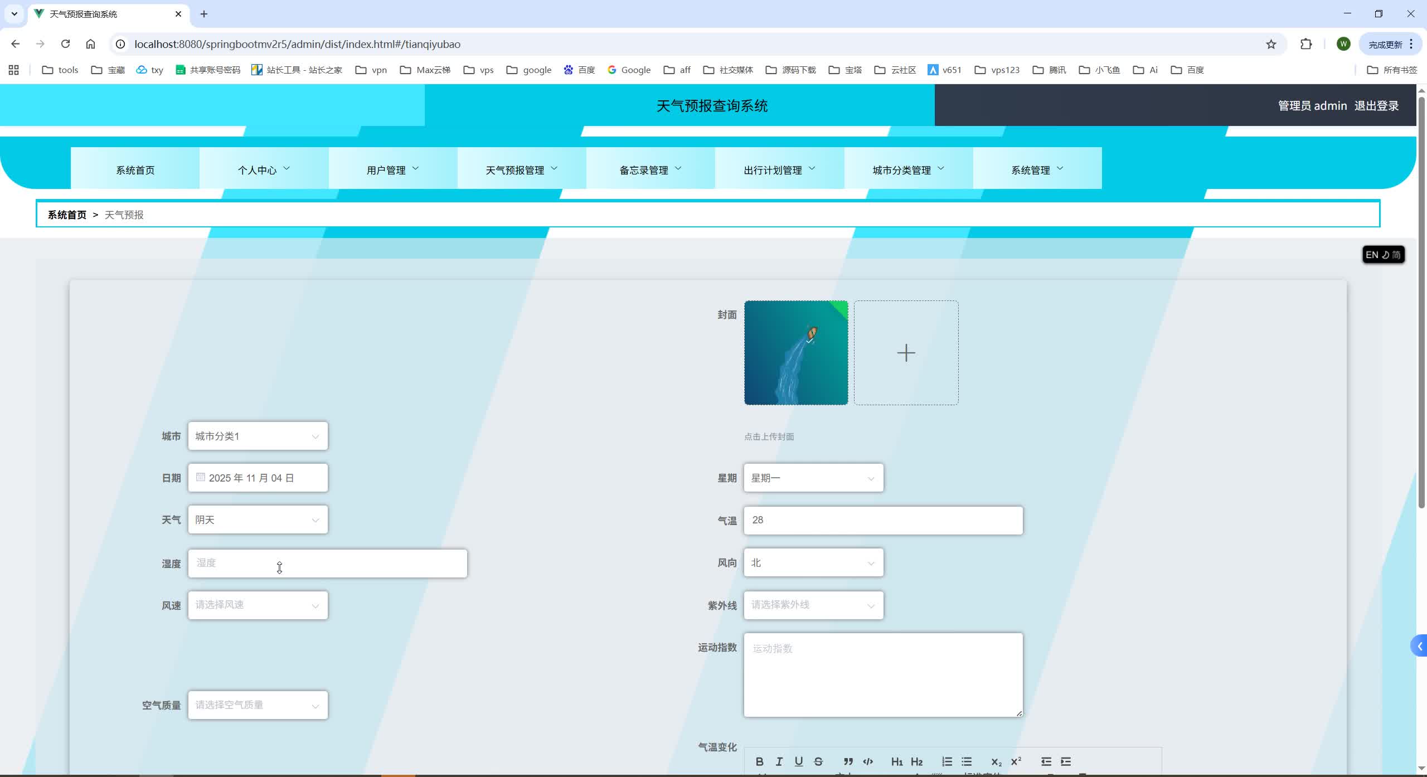Insert an ordered list in the editor
The image size is (1427, 777).
947,761
